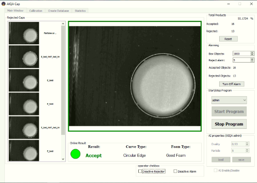257x183 pixels.
Task: Click the Reset button in Total Products
Action: pos(228,39)
